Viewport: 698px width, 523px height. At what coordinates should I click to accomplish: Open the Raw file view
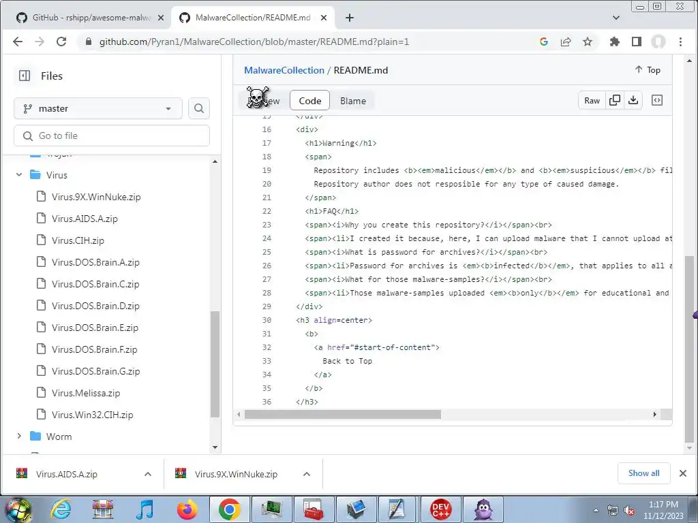(x=592, y=101)
